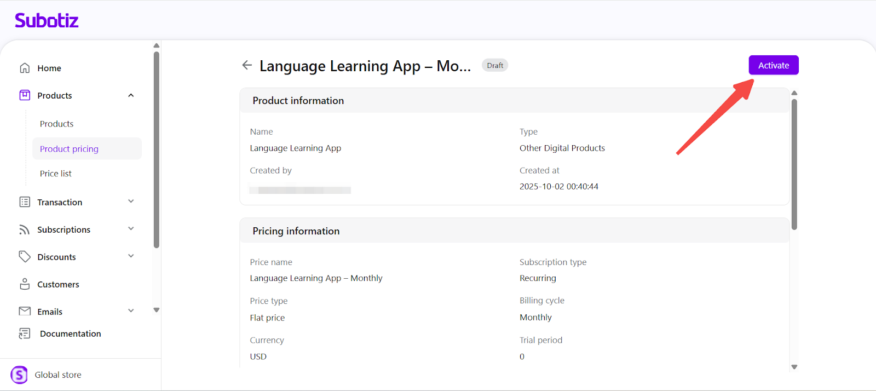This screenshot has width=876, height=391.
Task: Click the Global store logo icon
Action: pos(19,375)
